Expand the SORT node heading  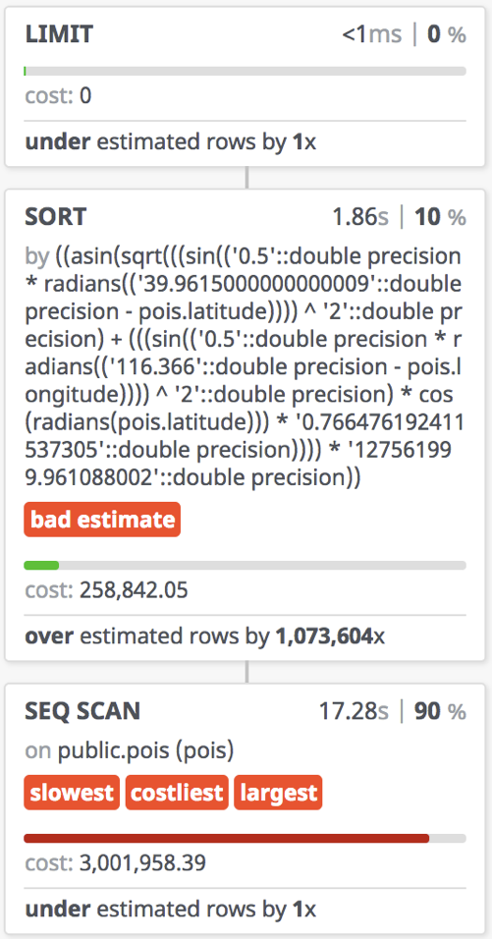[x=56, y=217]
